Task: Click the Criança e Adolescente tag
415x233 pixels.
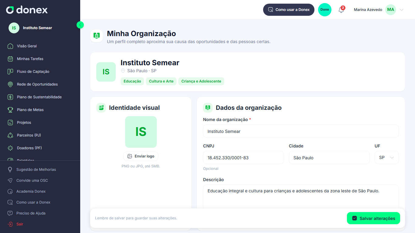Action: [x=201, y=81]
